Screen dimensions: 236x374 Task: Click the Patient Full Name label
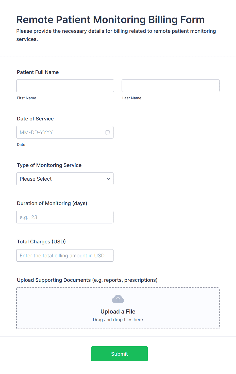tap(38, 72)
